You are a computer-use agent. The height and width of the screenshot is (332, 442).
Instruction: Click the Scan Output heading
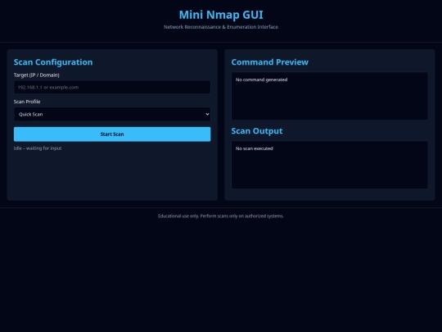[257, 131]
